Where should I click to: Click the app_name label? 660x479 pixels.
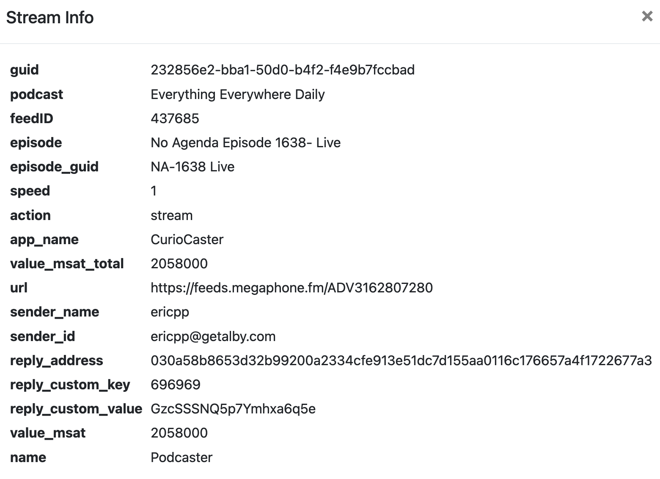click(x=44, y=240)
